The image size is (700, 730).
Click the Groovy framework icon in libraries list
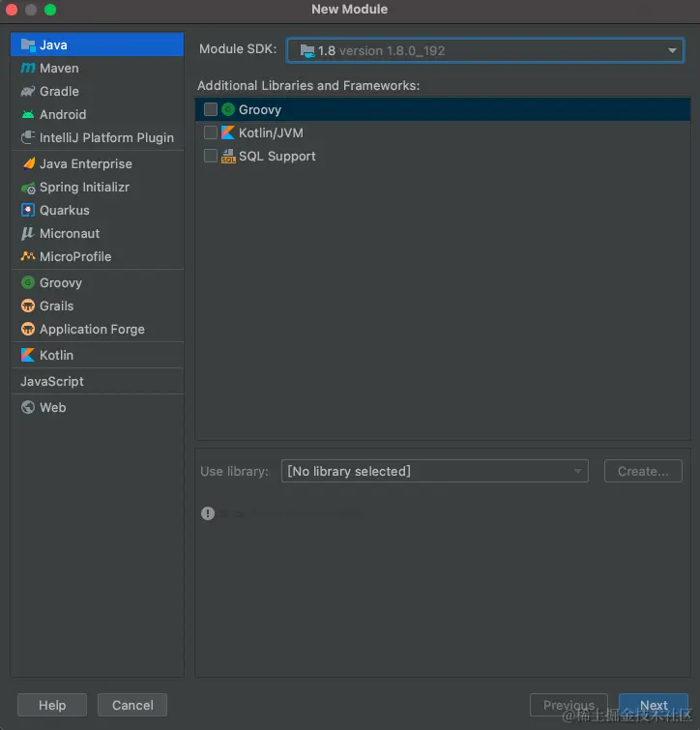[228, 109]
